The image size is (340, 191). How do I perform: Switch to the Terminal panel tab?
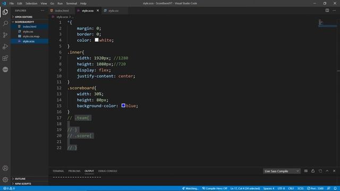[58, 171]
